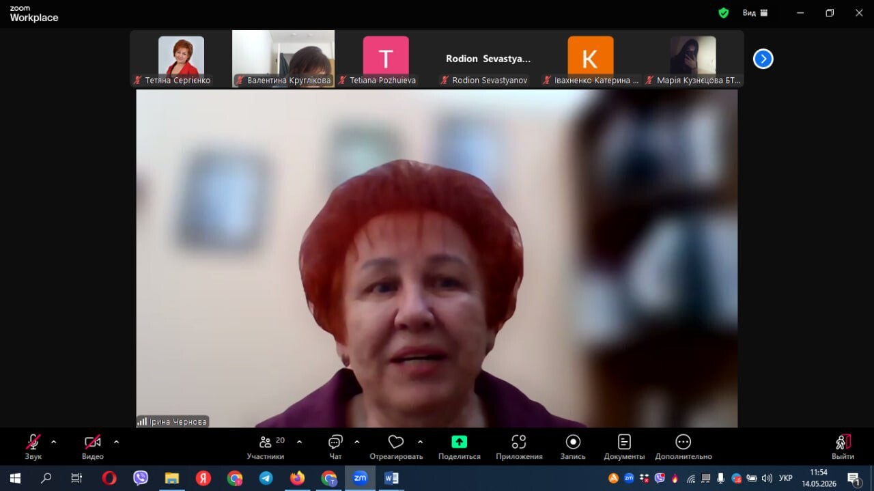Open Windows taskbar search
874x491 pixels.
coord(46,478)
